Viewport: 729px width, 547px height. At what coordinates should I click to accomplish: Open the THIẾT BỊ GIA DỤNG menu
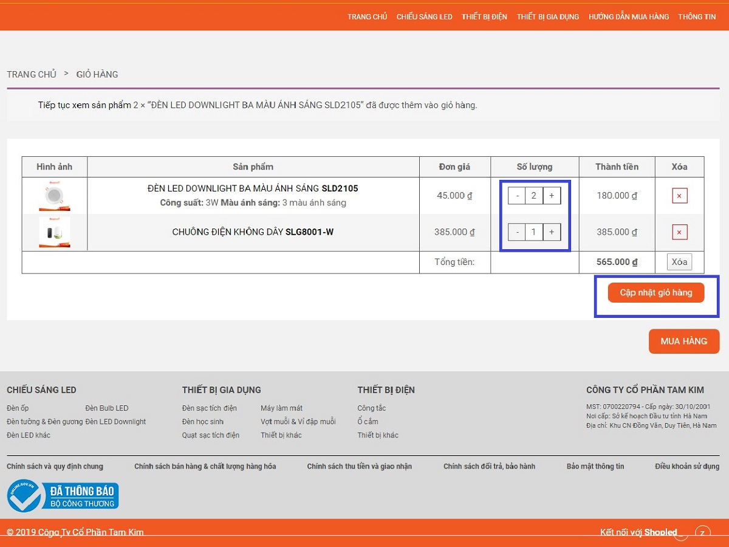[x=547, y=17]
